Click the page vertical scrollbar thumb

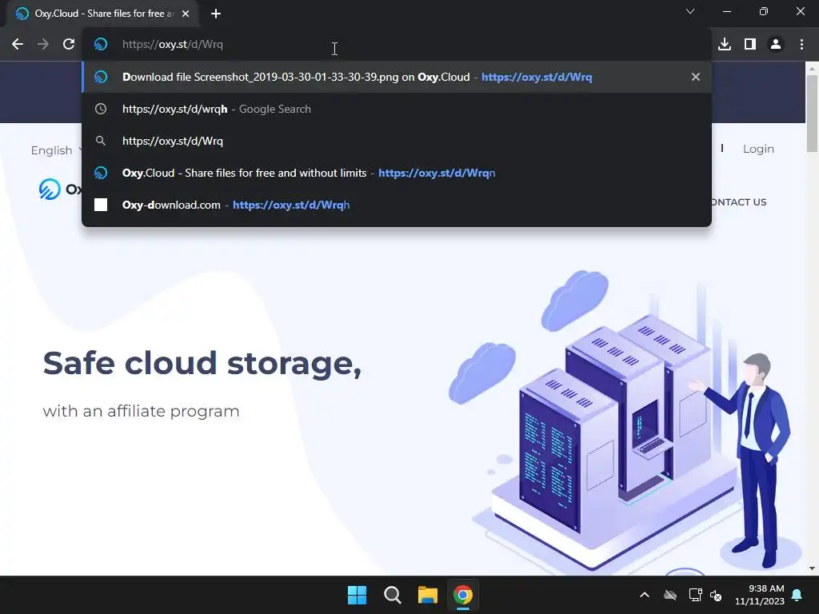coord(812,114)
